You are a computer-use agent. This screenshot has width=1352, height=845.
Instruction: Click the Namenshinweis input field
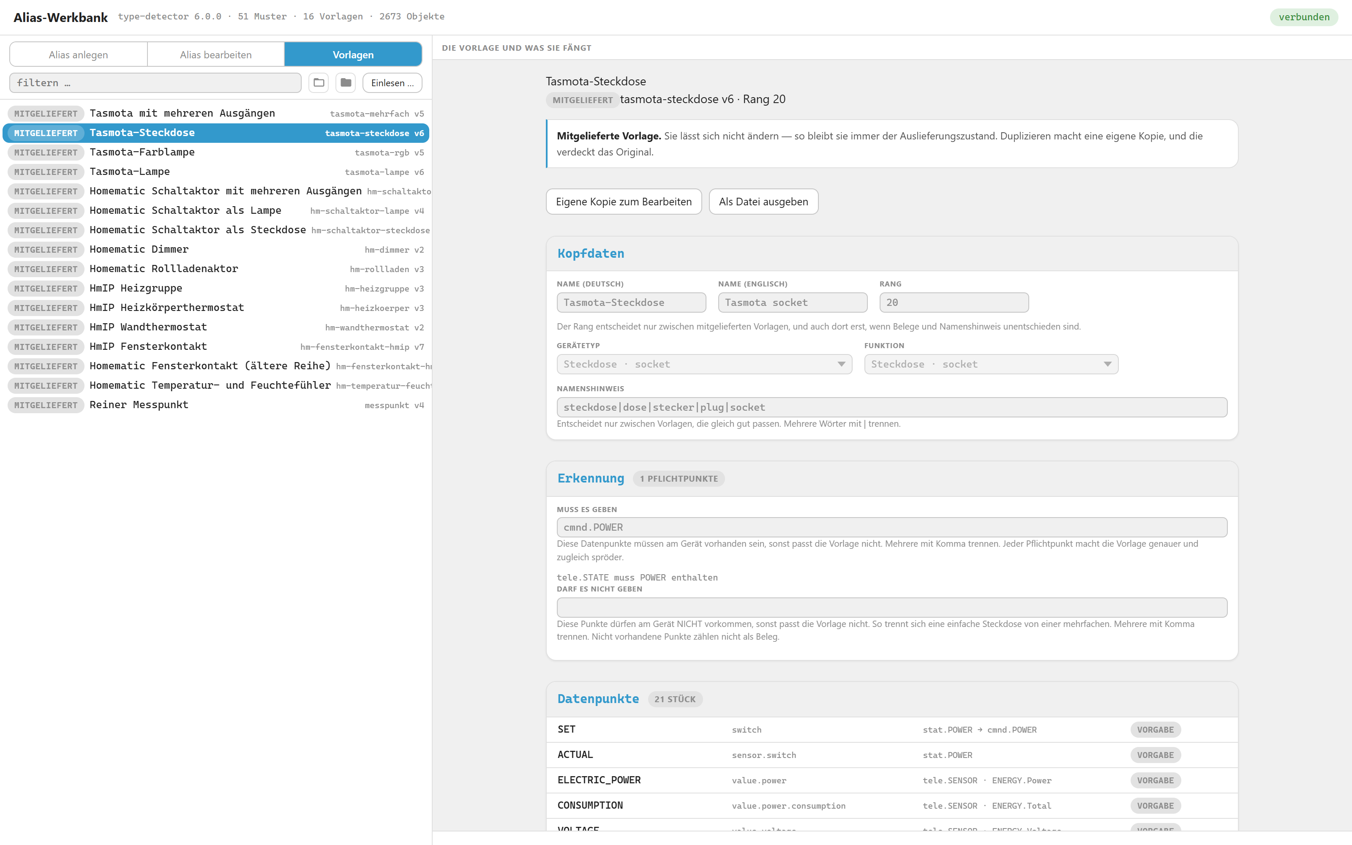coord(891,407)
